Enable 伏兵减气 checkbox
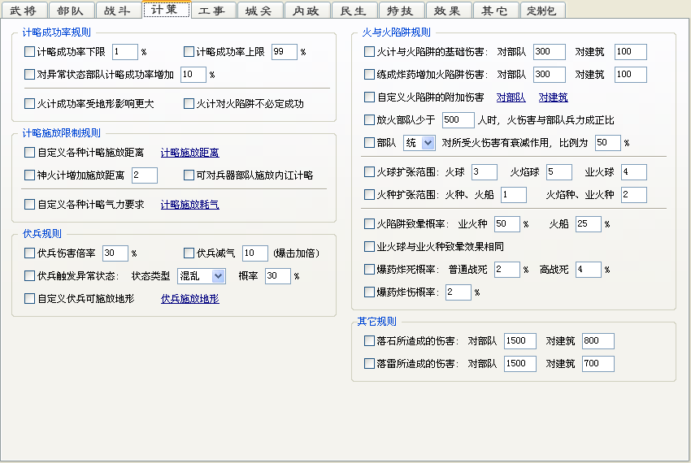 (x=189, y=253)
